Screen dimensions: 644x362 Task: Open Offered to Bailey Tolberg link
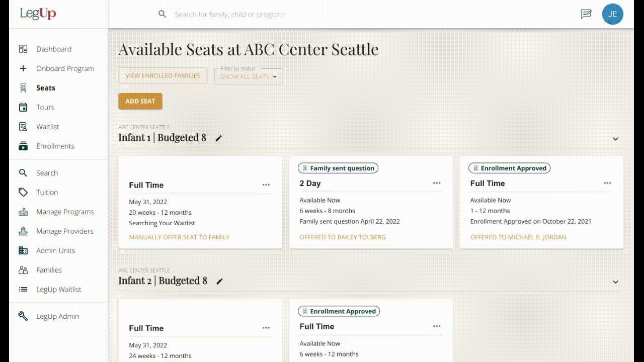pos(343,237)
